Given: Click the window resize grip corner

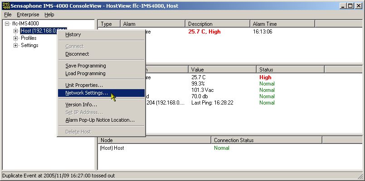Looking at the screenshot, I should [x=360, y=176].
